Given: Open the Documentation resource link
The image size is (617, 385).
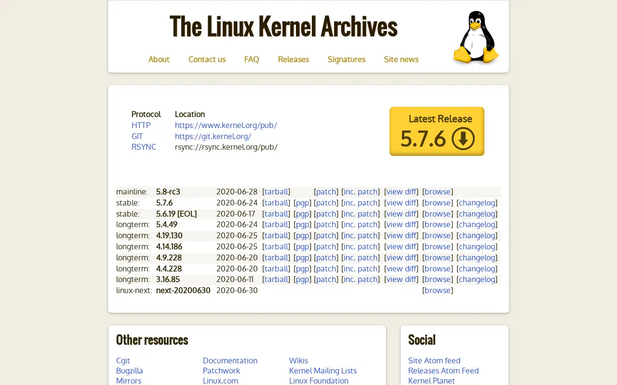Looking at the screenshot, I should click(x=230, y=360).
